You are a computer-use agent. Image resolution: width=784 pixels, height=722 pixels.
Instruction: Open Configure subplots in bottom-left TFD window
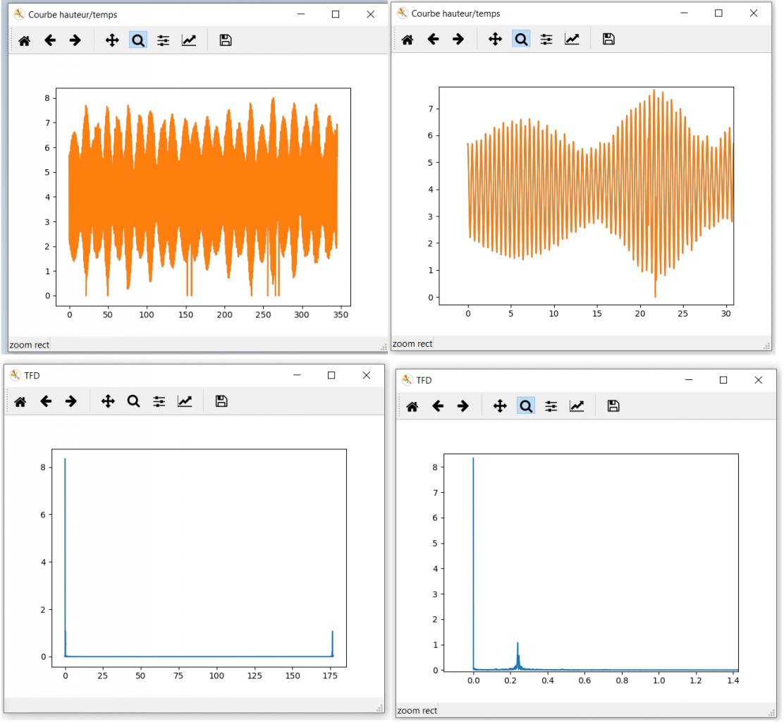[x=159, y=401]
